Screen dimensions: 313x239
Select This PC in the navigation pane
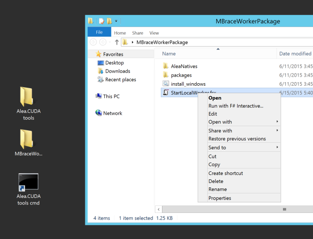111,96
